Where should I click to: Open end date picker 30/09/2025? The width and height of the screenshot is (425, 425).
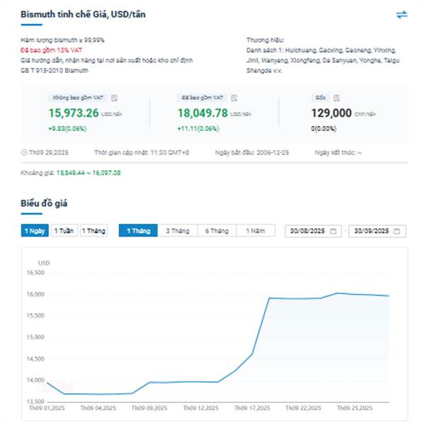pyautogui.click(x=371, y=232)
